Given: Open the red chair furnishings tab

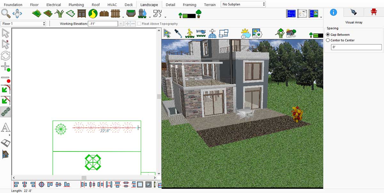Looking at the screenshot, I should (x=373, y=12).
